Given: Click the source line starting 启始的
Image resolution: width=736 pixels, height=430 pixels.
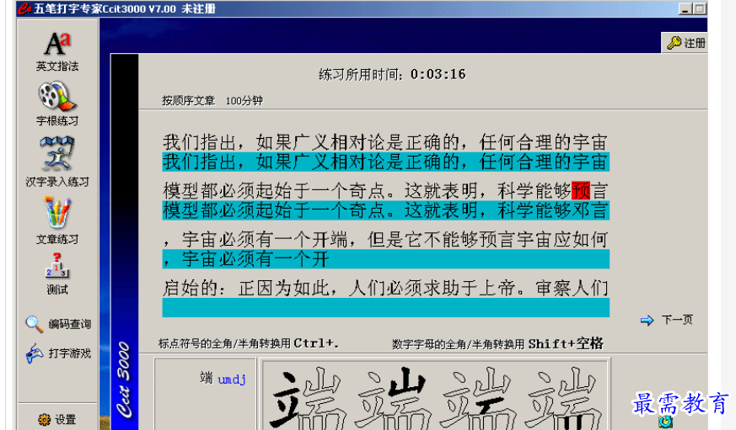Looking at the screenshot, I should coord(385,288).
